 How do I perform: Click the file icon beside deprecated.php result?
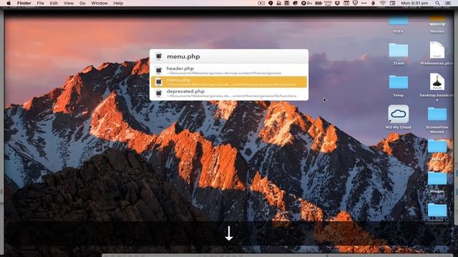pos(159,94)
